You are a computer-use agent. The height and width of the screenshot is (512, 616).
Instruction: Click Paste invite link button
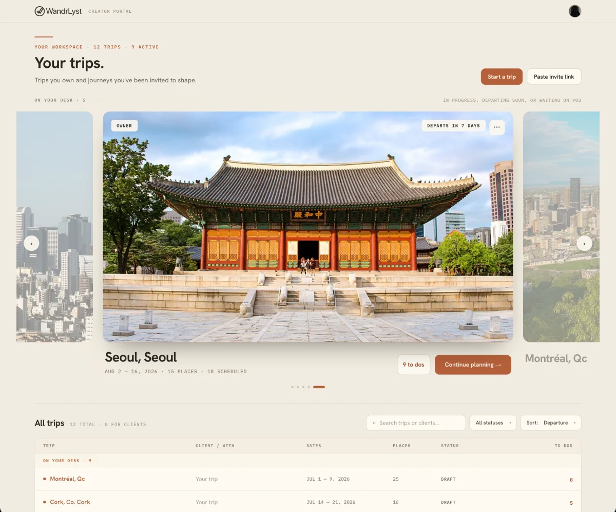tap(554, 77)
